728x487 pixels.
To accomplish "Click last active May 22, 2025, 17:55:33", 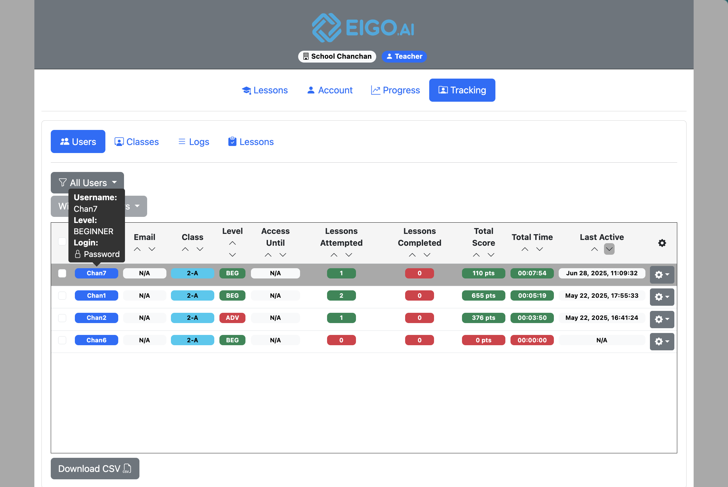I will tap(602, 295).
